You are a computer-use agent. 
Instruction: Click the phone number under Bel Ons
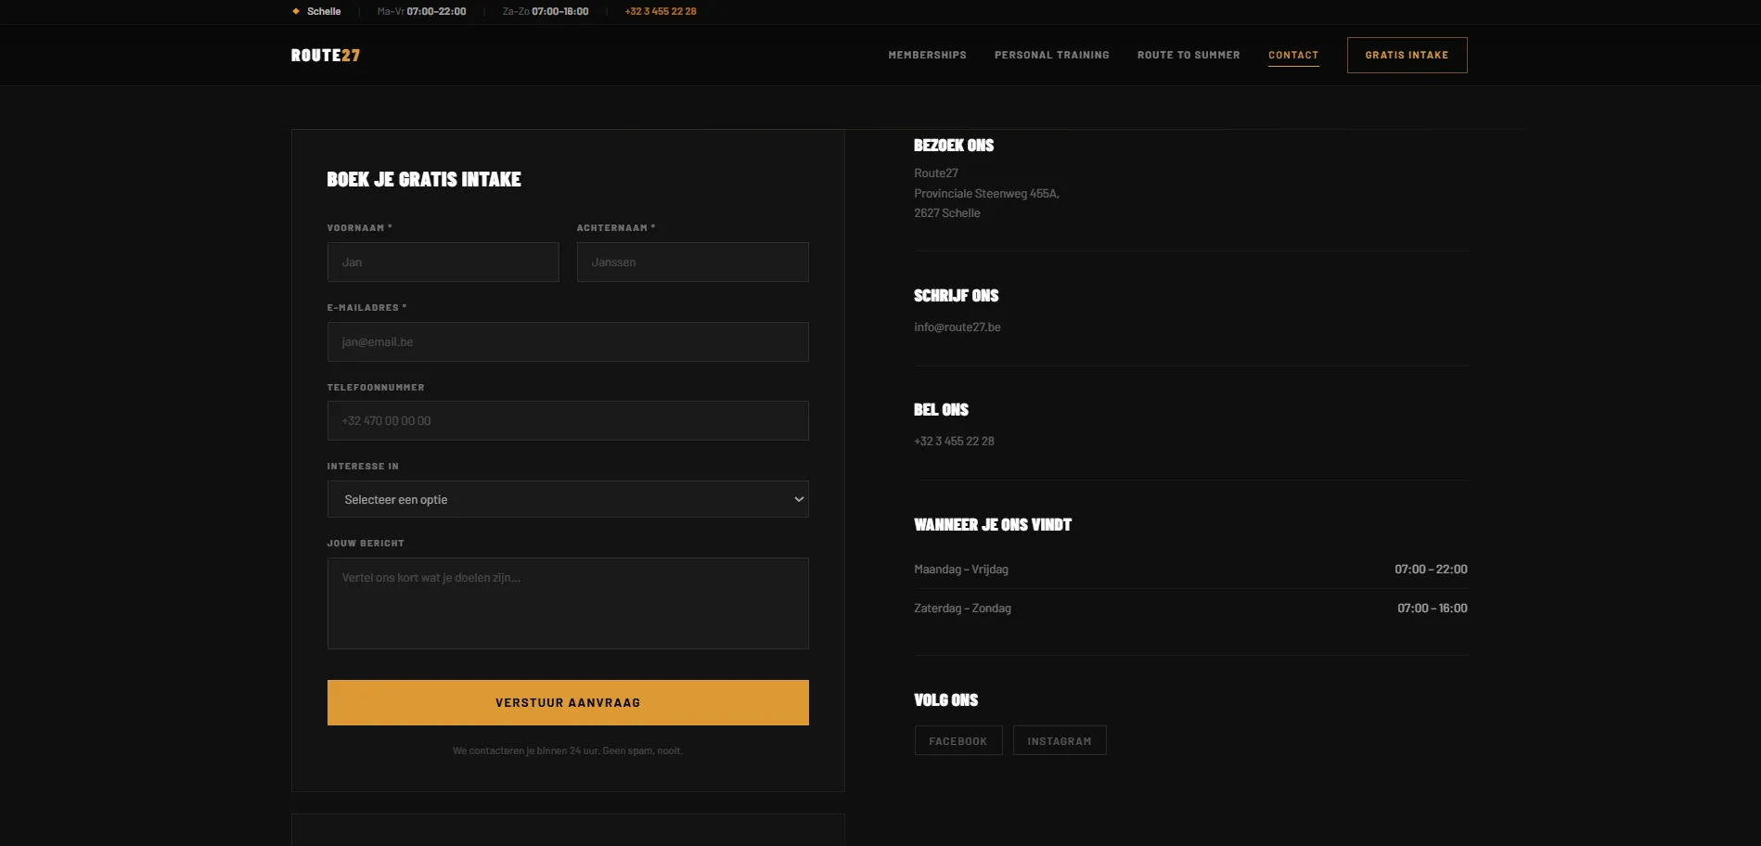tap(954, 441)
